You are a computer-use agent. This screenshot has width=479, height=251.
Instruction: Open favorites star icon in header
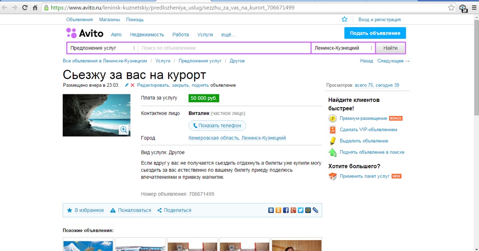tap(344, 19)
